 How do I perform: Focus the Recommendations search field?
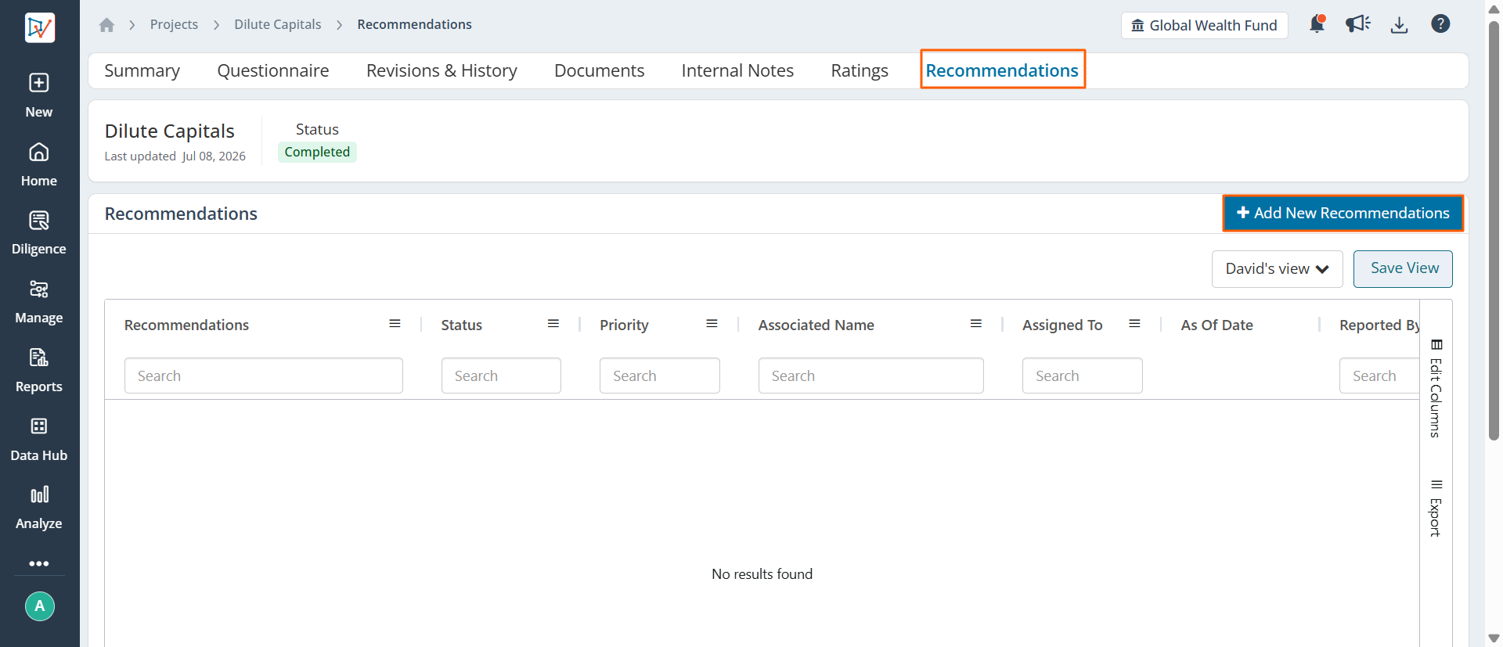click(264, 376)
